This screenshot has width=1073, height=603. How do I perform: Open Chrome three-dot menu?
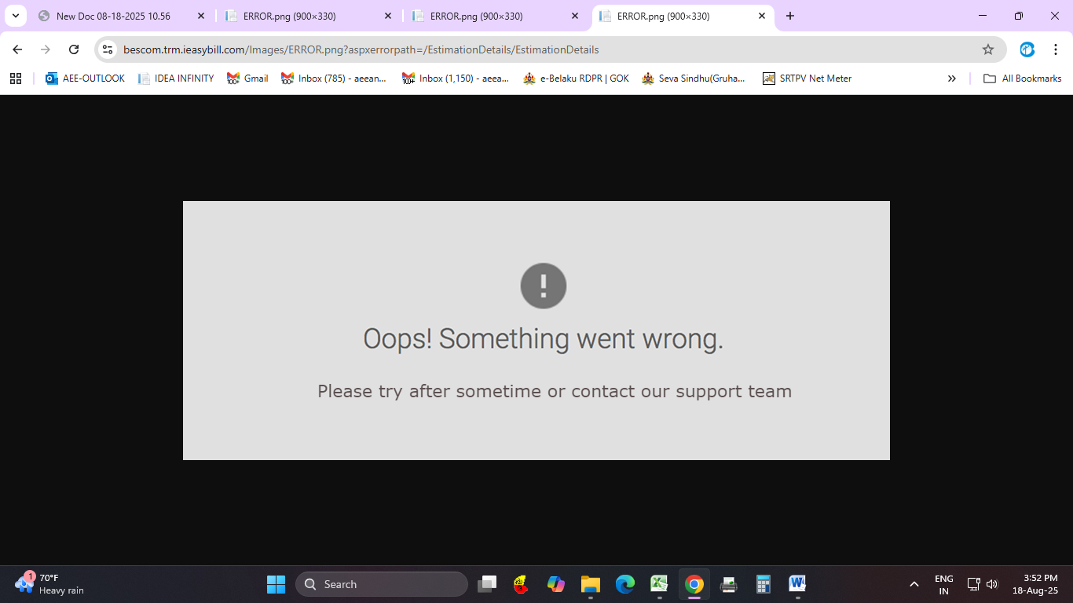pos(1056,49)
